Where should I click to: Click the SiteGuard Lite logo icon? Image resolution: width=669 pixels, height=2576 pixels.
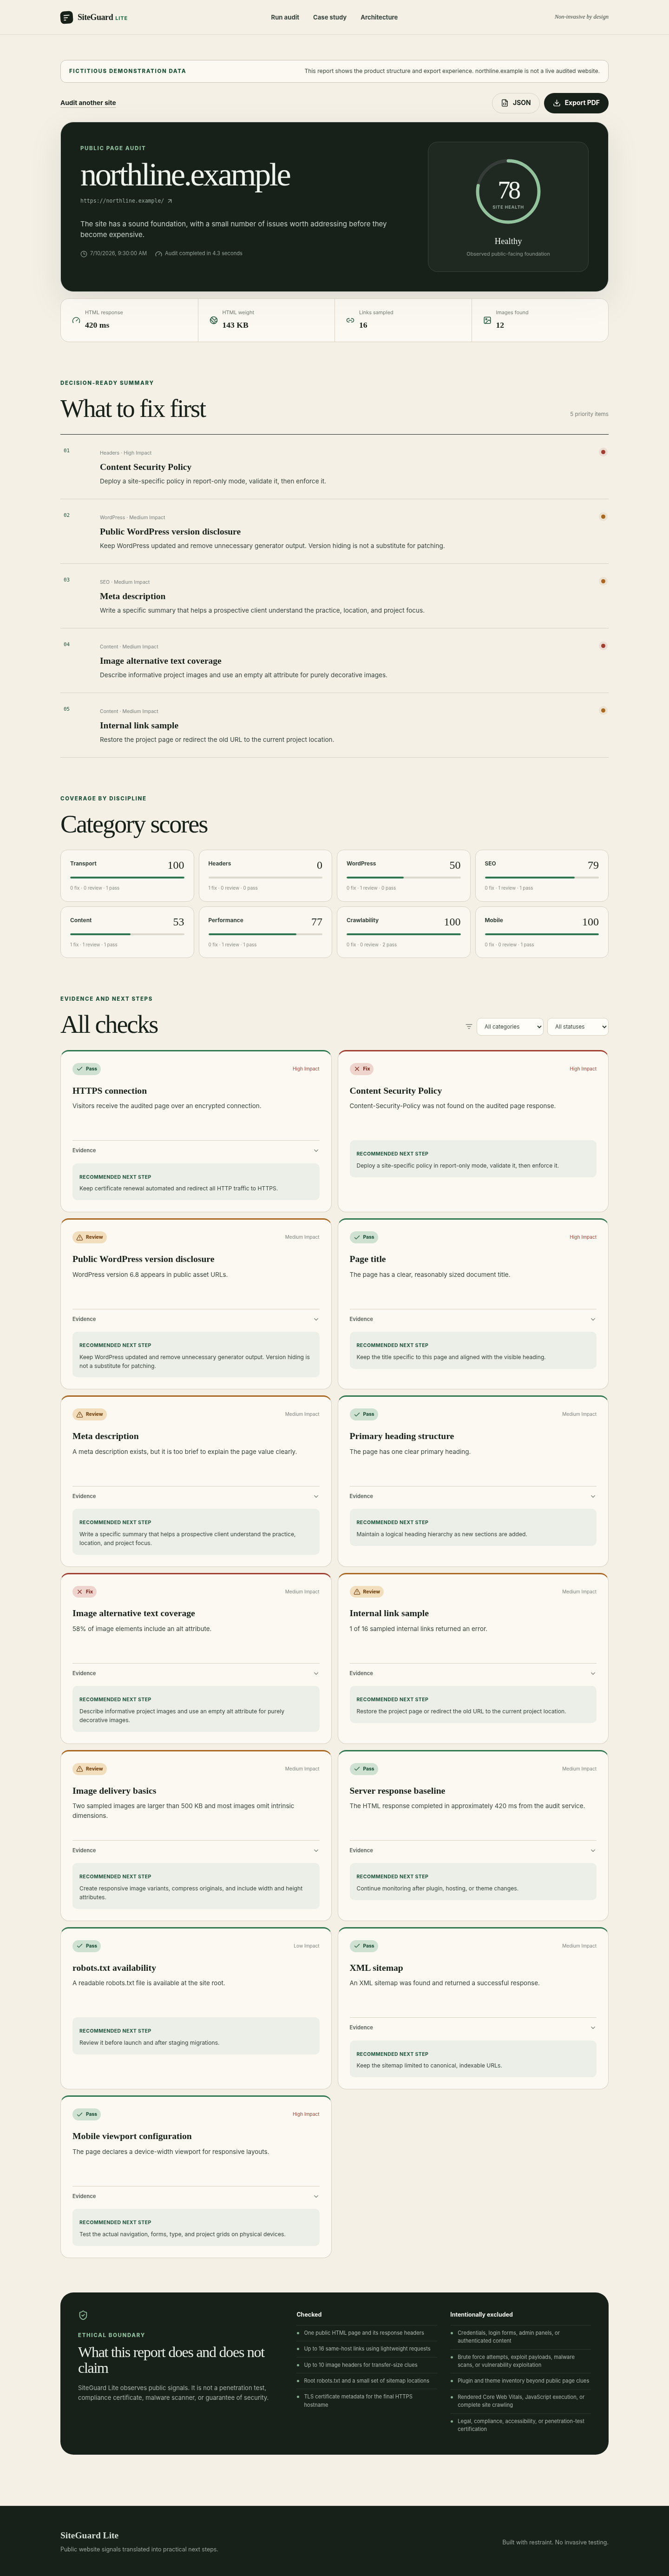pos(67,17)
